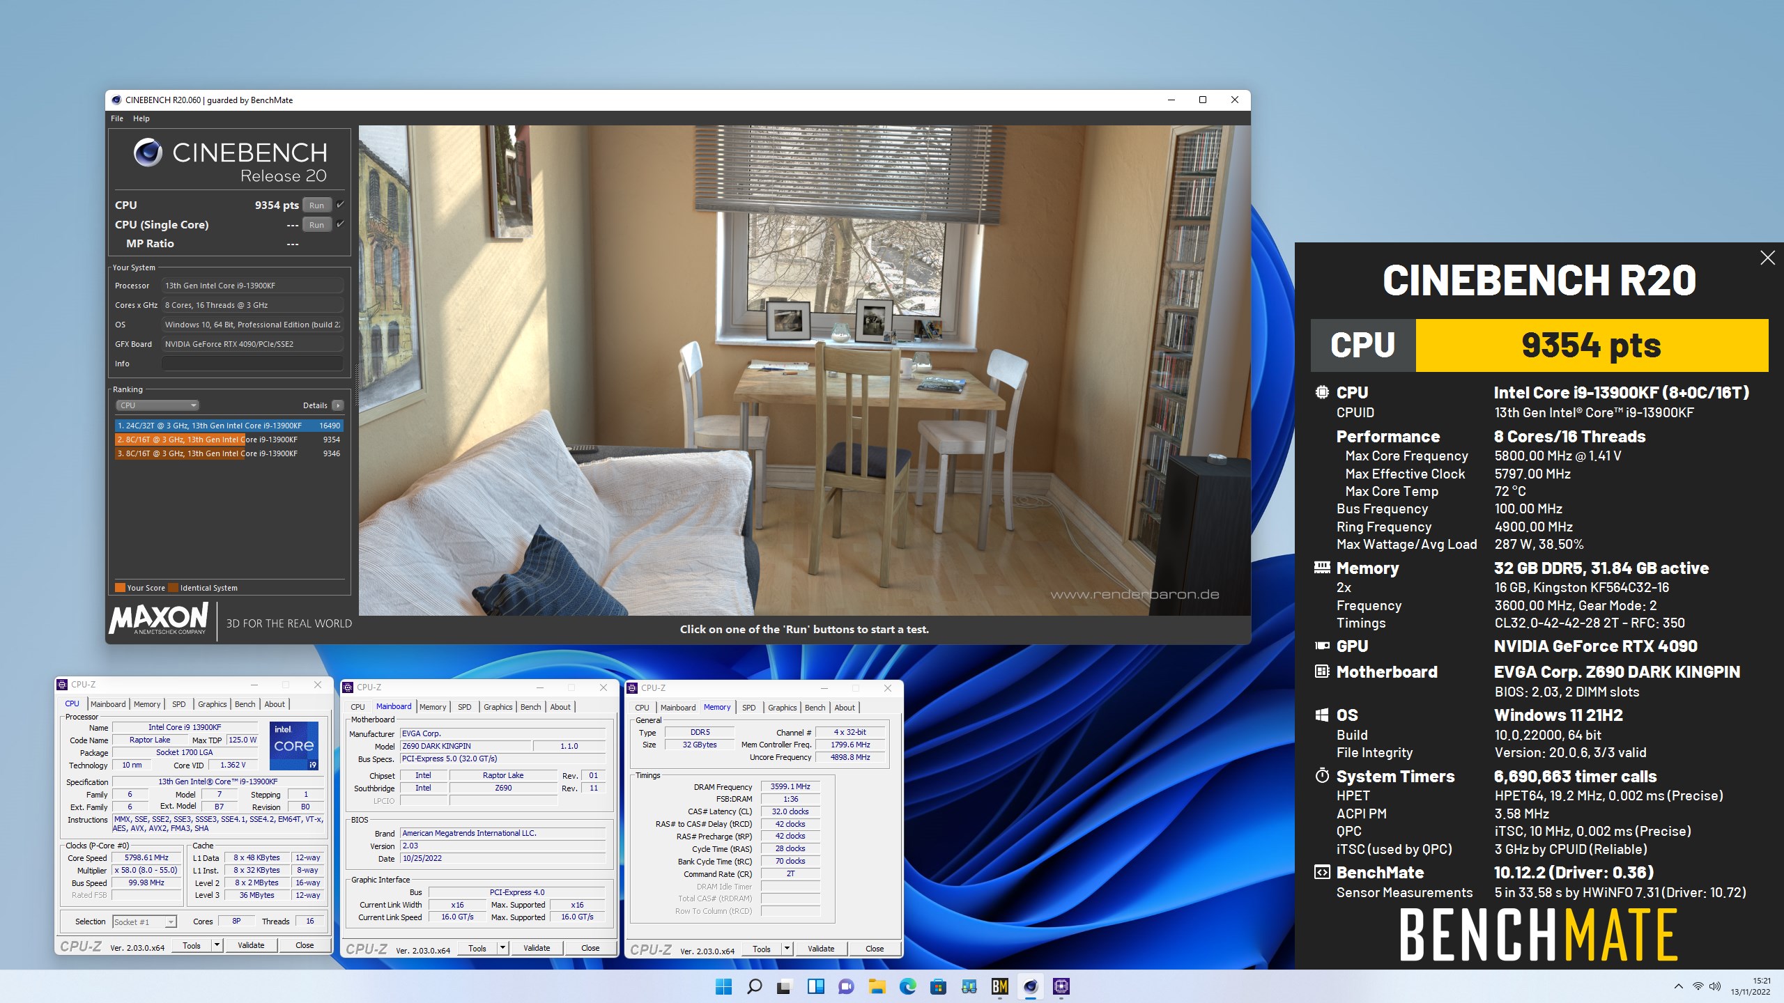The height and width of the screenshot is (1003, 1784).
Task: Open Cinebench Help menu
Action: [x=141, y=118]
